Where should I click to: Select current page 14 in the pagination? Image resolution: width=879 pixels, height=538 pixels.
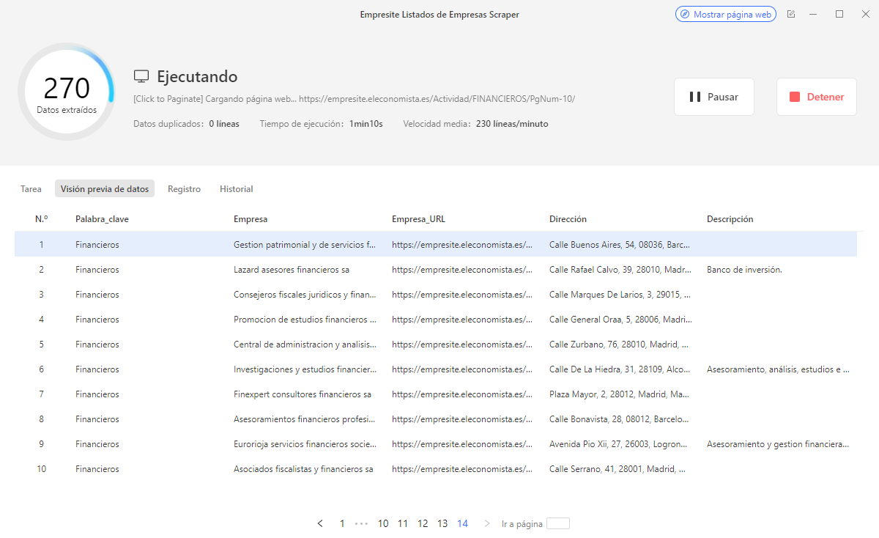click(462, 523)
